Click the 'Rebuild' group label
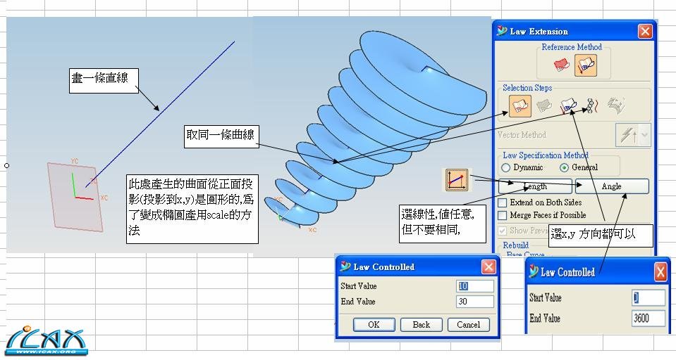This screenshot has width=676, height=360. 515,245
